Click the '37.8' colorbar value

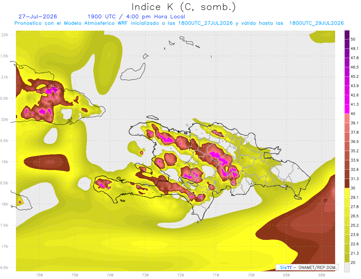point(355,132)
